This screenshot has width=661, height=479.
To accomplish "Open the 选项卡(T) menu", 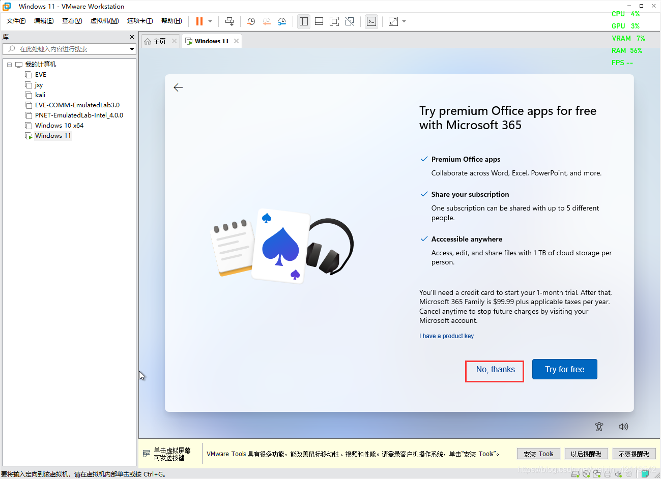I will coord(140,21).
